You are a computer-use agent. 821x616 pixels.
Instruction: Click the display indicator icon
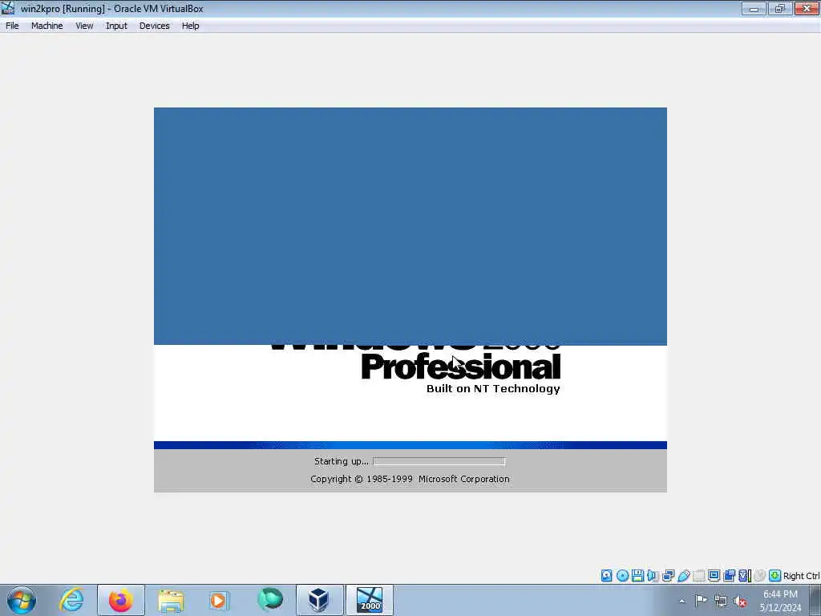tap(714, 576)
